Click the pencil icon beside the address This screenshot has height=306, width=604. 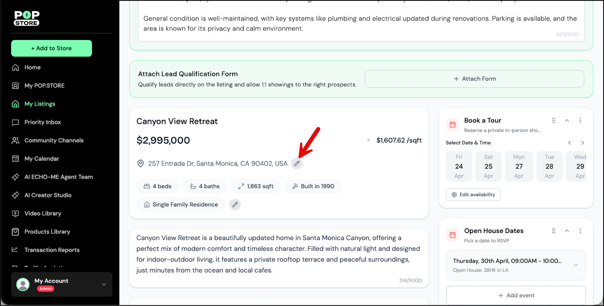pos(297,164)
